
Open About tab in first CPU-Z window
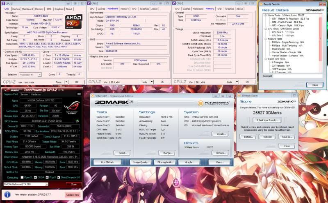tap(69, 9)
